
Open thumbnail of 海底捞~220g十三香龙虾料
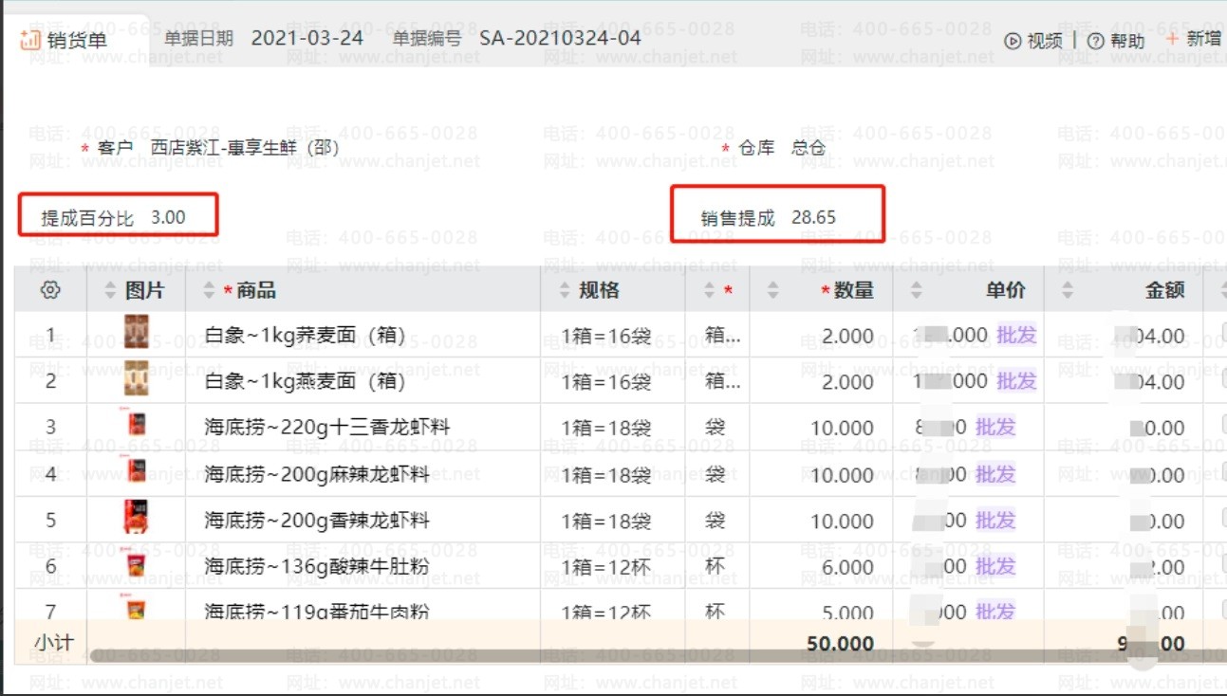coord(137,425)
